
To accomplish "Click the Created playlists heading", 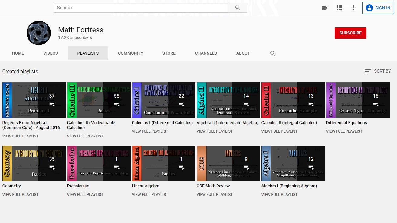I will 20,72.
